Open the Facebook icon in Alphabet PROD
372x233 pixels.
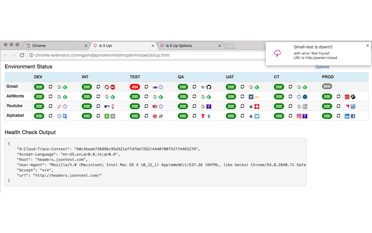pos(353,116)
